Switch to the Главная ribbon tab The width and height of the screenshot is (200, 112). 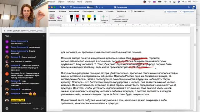click(x=52, y=12)
